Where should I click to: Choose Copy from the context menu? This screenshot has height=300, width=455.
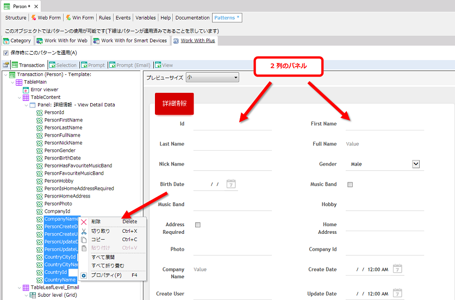pos(98,240)
